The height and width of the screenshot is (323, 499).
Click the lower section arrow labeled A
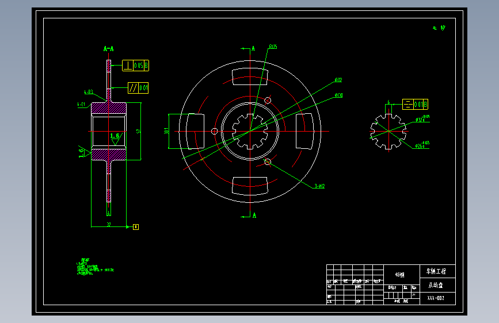[249, 216]
